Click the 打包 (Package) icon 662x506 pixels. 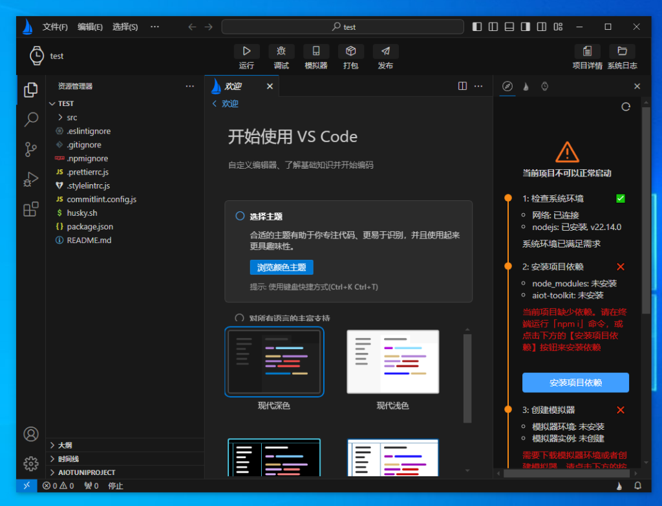coord(350,52)
